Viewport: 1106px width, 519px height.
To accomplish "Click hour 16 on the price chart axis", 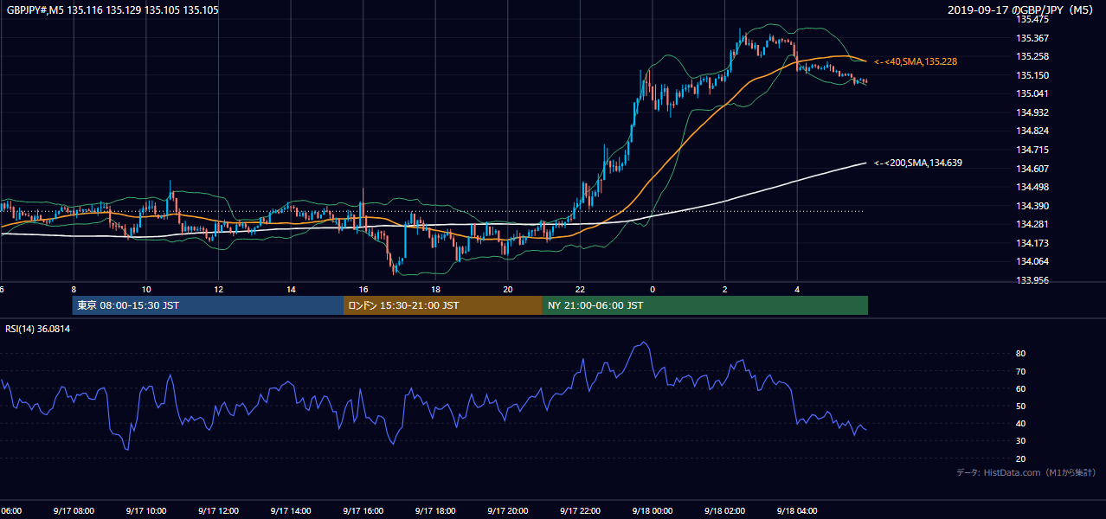I will point(363,290).
